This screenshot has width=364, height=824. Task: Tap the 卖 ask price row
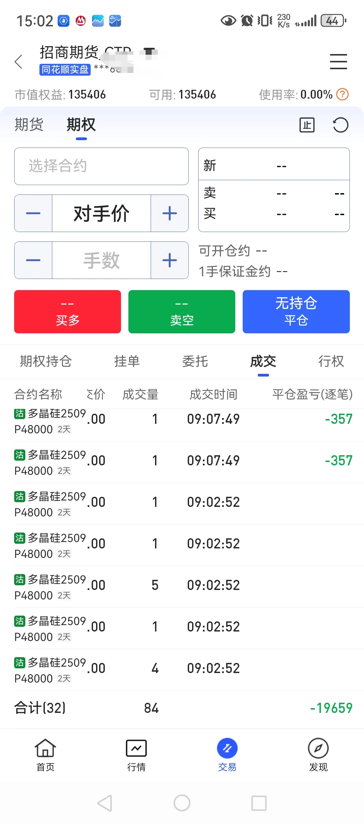pyautogui.click(x=274, y=193)
